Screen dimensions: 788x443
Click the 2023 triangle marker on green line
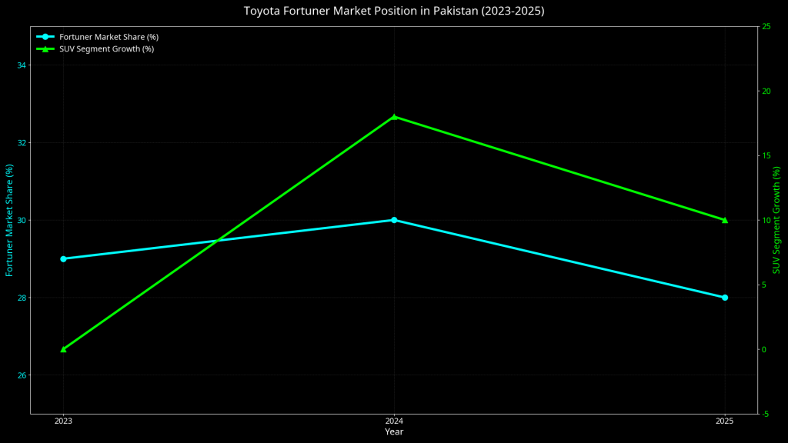[62, 349]
